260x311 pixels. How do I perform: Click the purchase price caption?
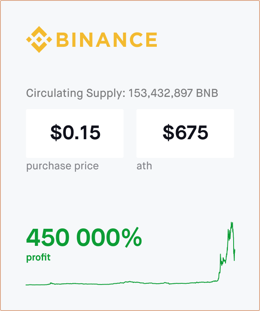coord(62,166)
